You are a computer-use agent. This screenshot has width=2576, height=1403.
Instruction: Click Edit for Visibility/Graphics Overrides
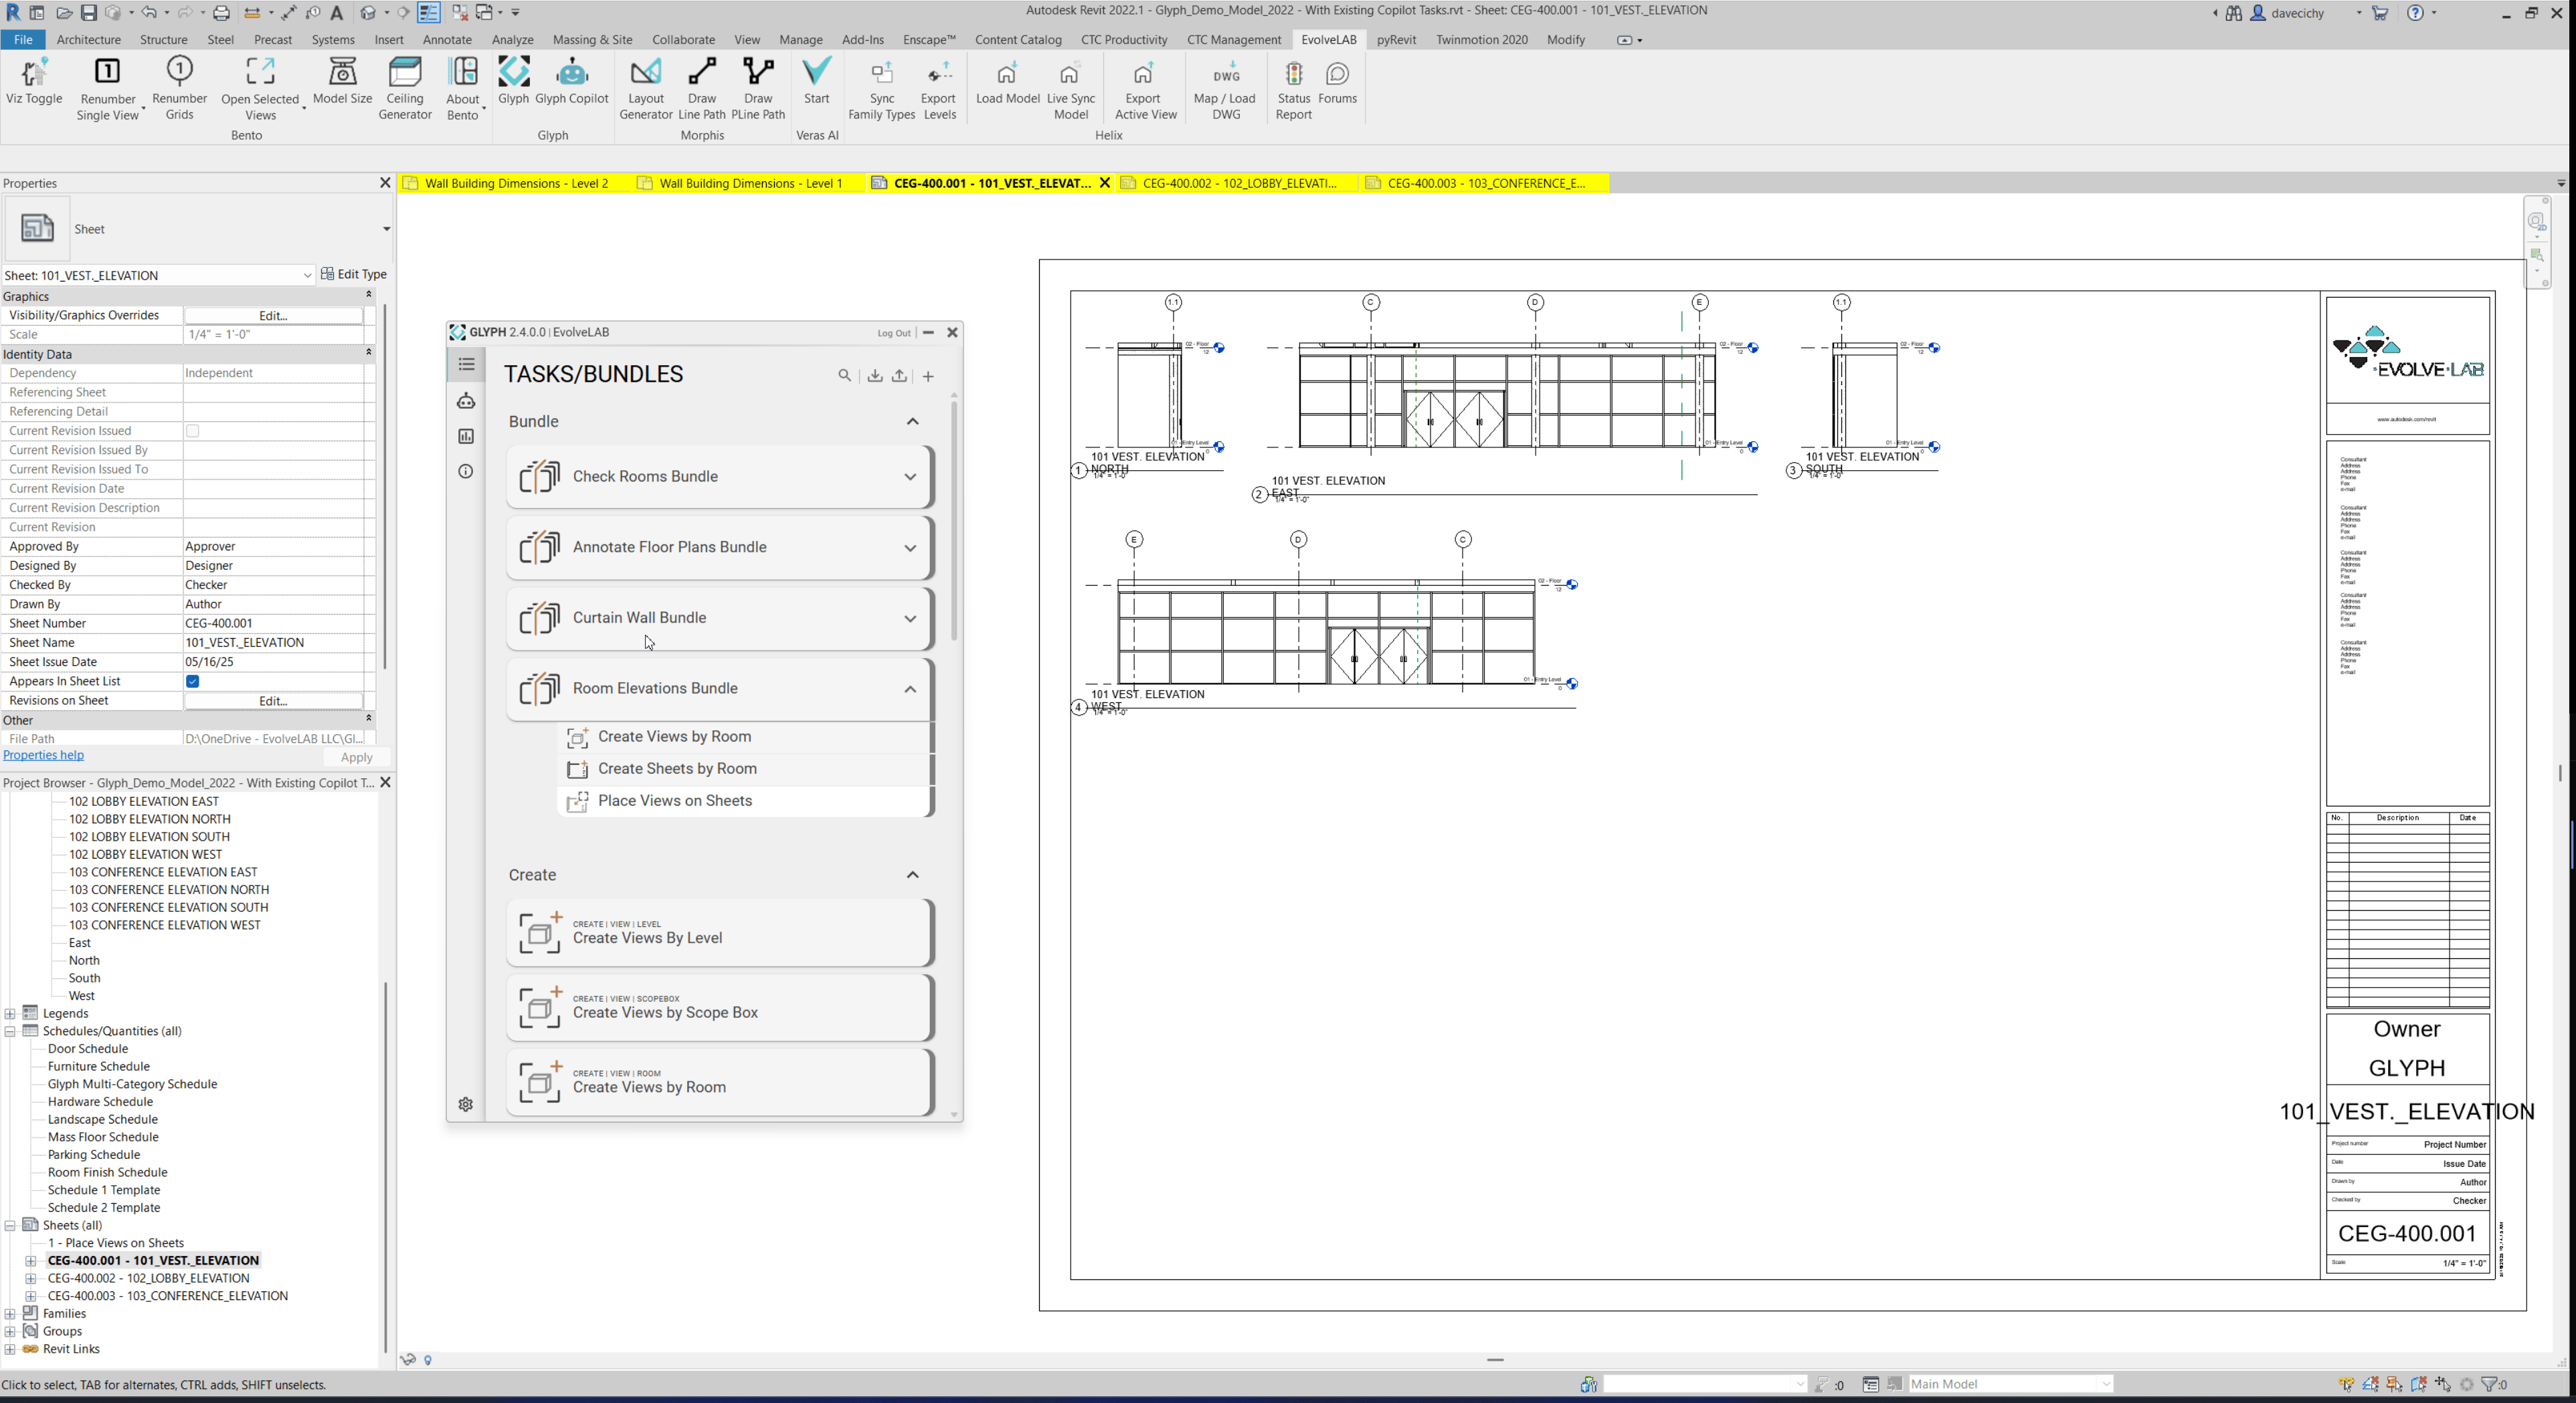273,316
